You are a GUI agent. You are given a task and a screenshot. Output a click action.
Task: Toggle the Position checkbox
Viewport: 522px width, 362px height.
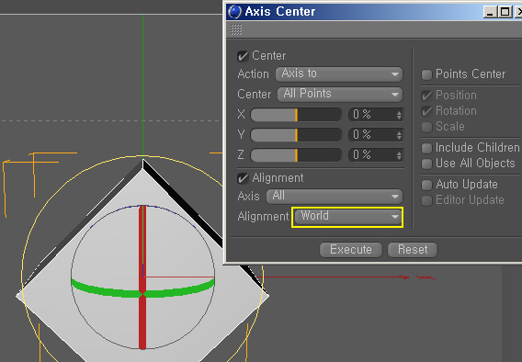pos(426,96)
